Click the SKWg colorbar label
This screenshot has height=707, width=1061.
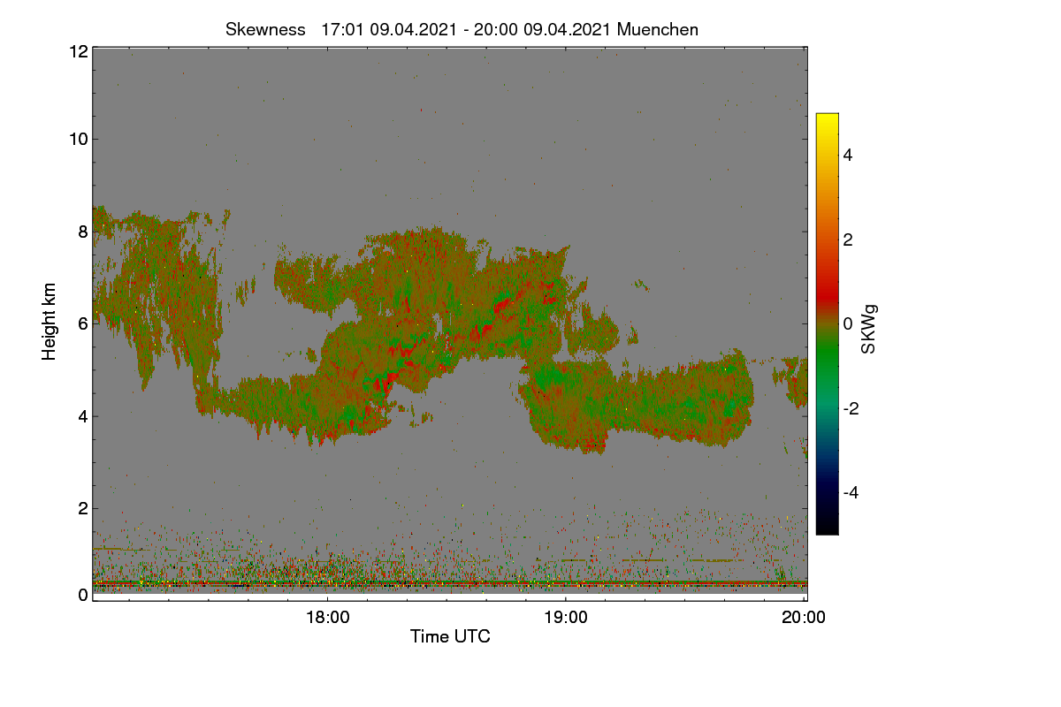(x=869, y=329)
